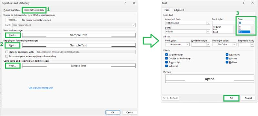258x116 pixels.
Task: Expand the Emphasis mark dropdown
Action: click(x=252, y=44)
